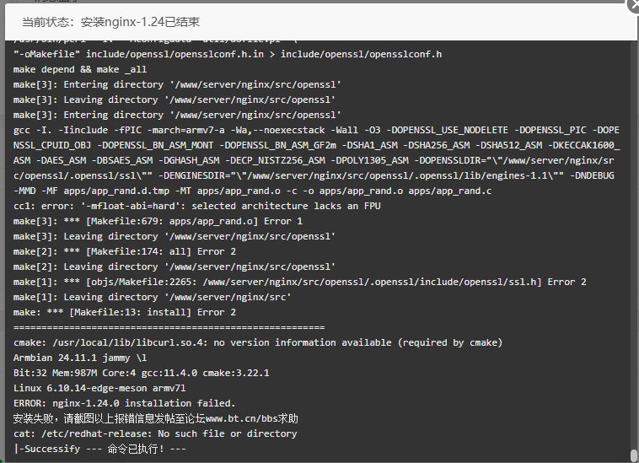Click the cmake libcurl.so.4 warning line
Image resolution: width=639 pixels, height=463 pixels.
click(258, 342)
